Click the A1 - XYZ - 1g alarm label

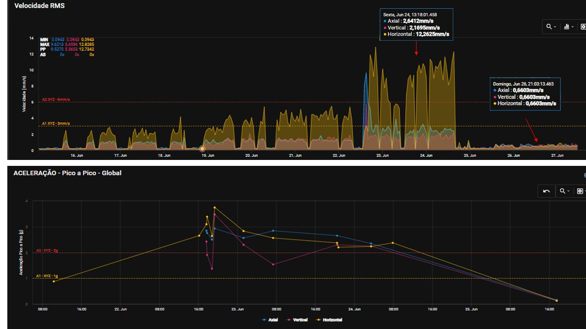tap(47, 276)
